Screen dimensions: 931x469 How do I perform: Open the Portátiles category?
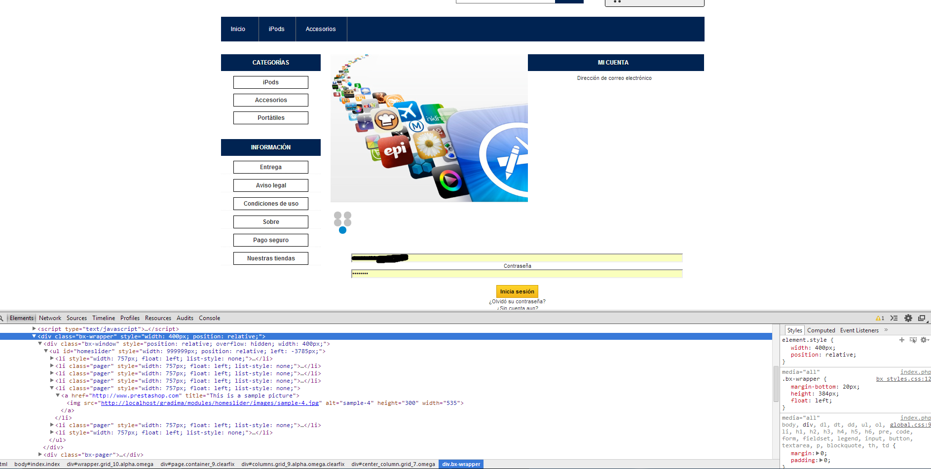pyautogui.click(x=271, y=118)
